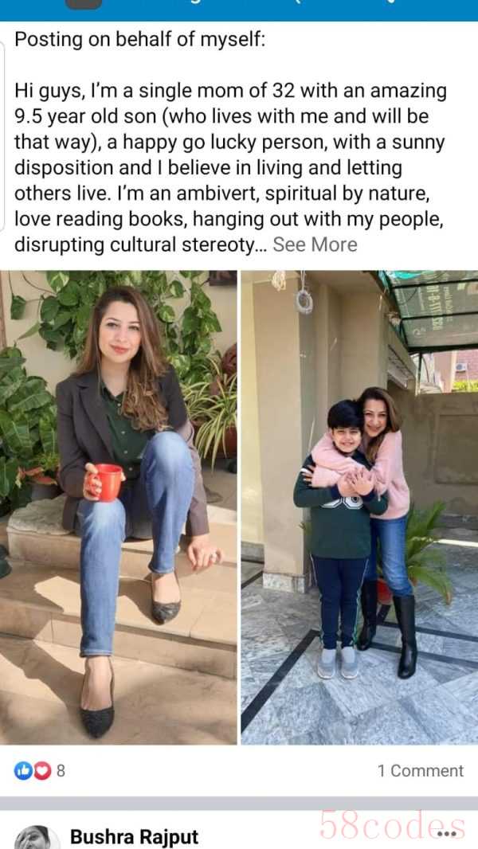Tap the blue header bar at the top
Image resolution: width=478 pixels, height=849 pixels.
(239, 10)
